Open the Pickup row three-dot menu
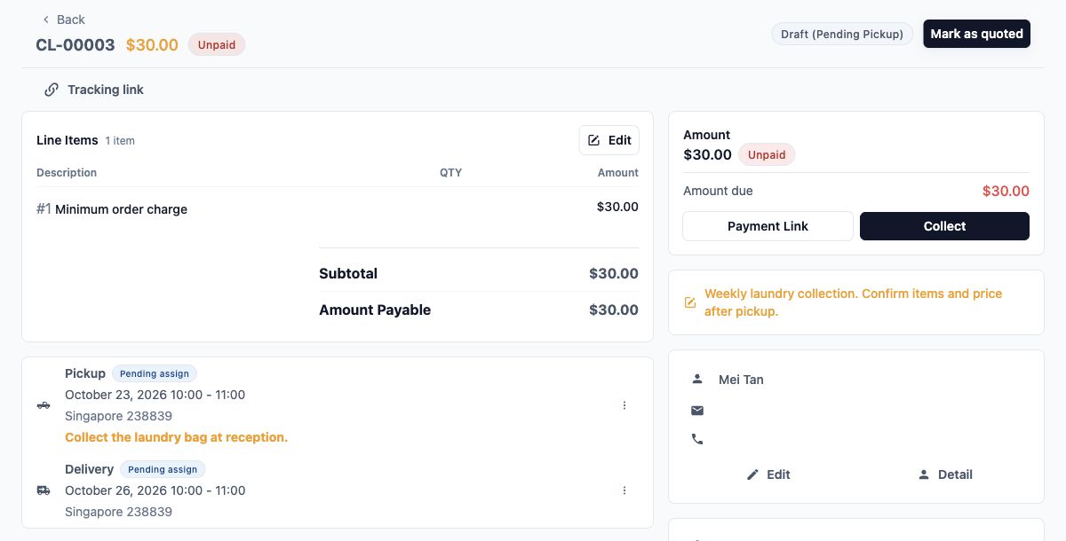The height and width of the screenshot is (541, 1066). tap(624, 405)
